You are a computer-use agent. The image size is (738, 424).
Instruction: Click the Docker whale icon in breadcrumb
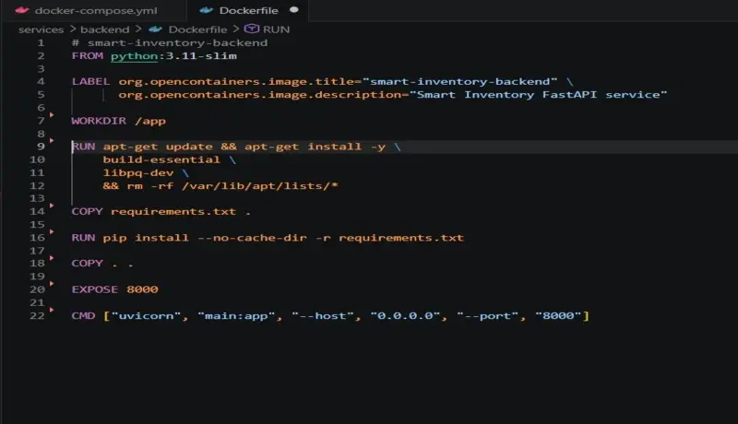pyautogui.click(x=155, y=29)
